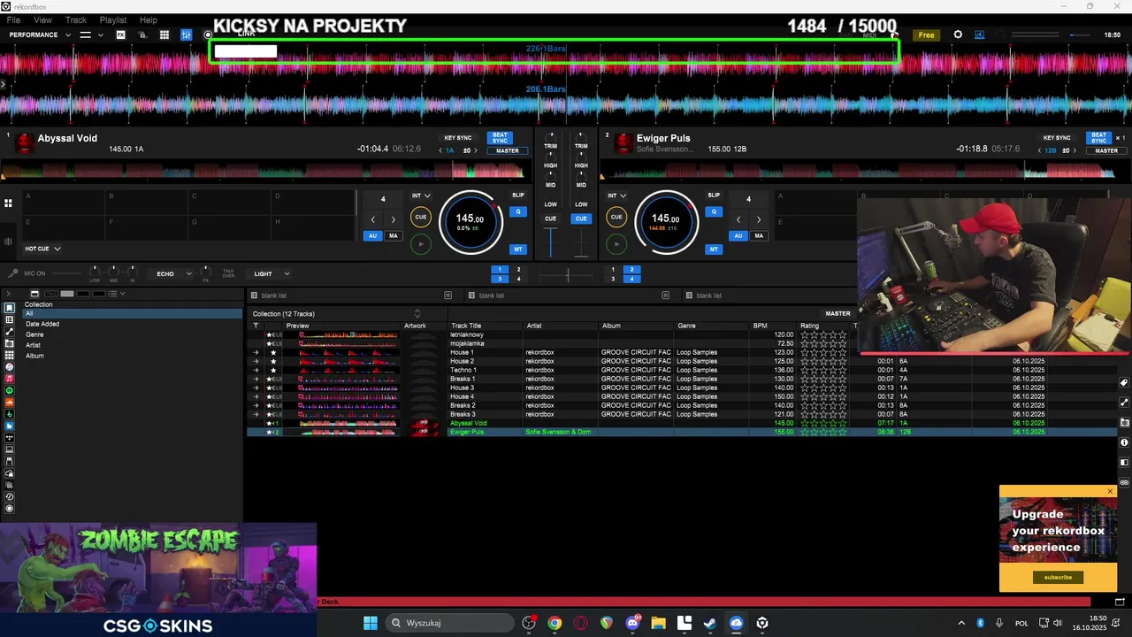The image size is (1132, 637).
Task: Increase deck 1 loop beat size arrow
Action: click(x=394, y=219)
